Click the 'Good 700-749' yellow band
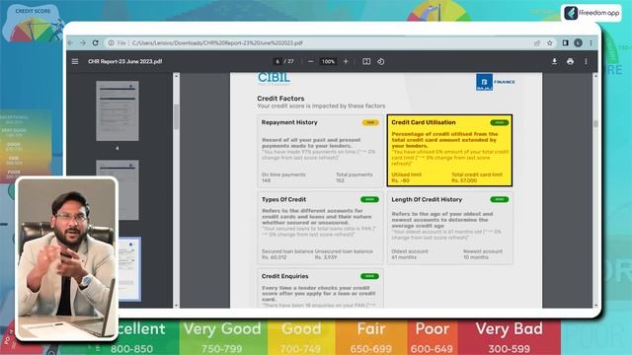The height and width of the screenshot is (355, 632). point(301,337)
